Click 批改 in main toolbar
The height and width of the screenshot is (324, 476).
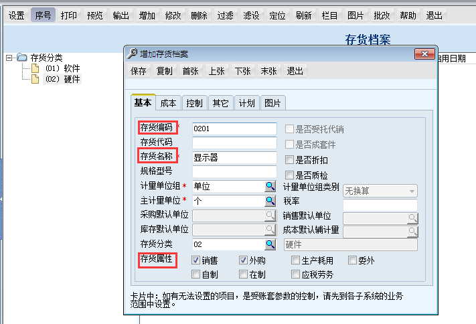pyautogui.click(x=382, y=15)
